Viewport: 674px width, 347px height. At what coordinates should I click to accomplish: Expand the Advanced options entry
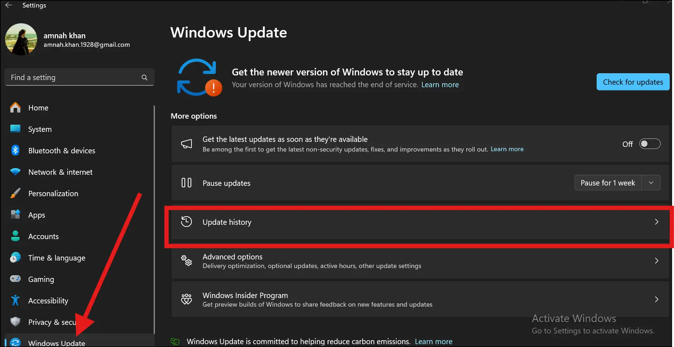point(656,261)
